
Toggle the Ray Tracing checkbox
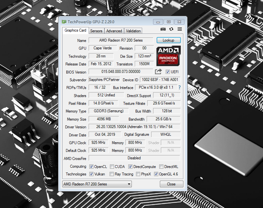pyautogui.click(x=112, y=174)
